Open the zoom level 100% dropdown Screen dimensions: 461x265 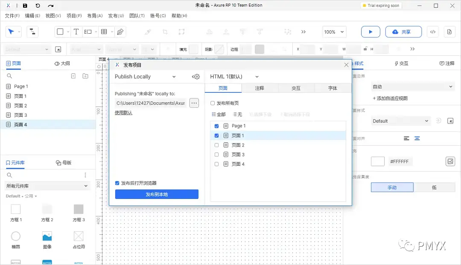pos(334,32)
